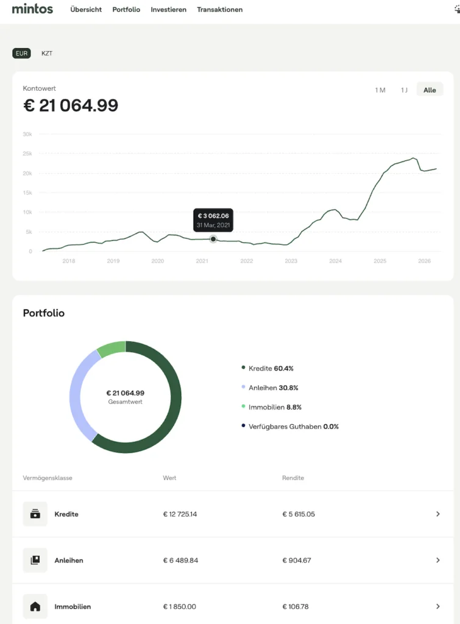Navigate to Transaktionen
The width and height of the screenshot is (460, 624).
(219, 10)
